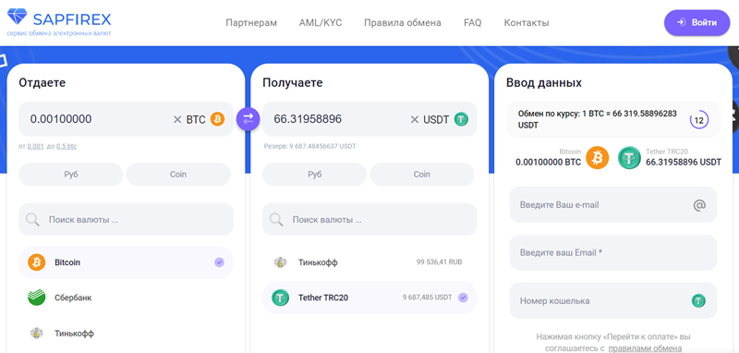Click the 66.31958896 USDT summary text

coord(684,162)
